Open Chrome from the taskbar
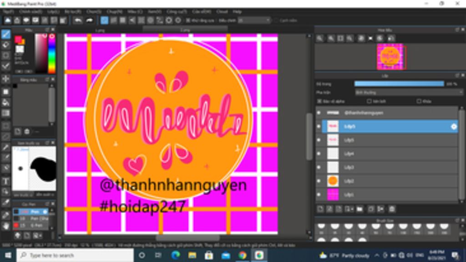Image resolution: width=466 pixels, height=262 pixels. pyautogui.click(x=242, y=255)
